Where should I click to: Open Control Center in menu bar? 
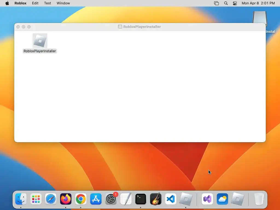pyautogui.click(x=235, y=3)
